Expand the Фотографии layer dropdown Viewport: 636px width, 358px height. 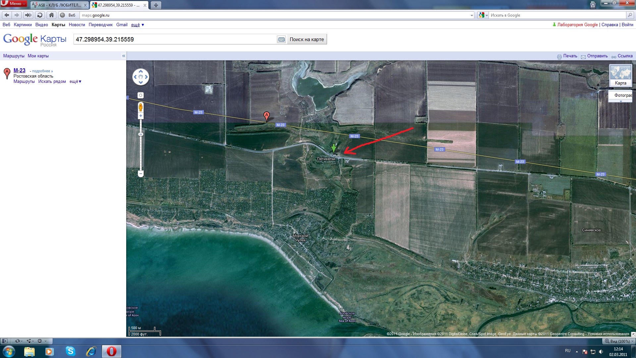[x=621, y=101]
